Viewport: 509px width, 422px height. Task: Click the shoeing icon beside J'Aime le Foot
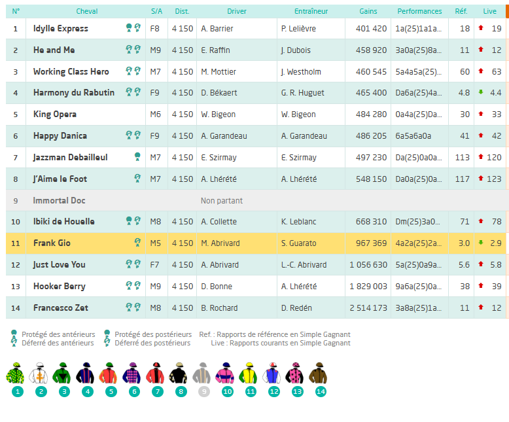pyautogui.click(x=137, y=179)
